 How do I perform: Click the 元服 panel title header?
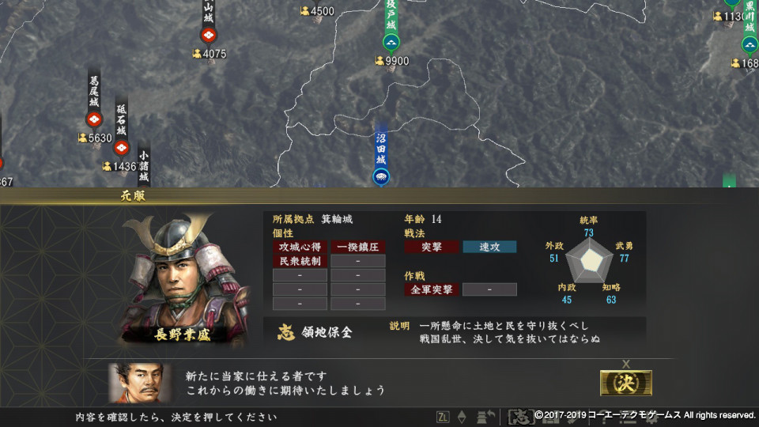[x=133, y=195]
